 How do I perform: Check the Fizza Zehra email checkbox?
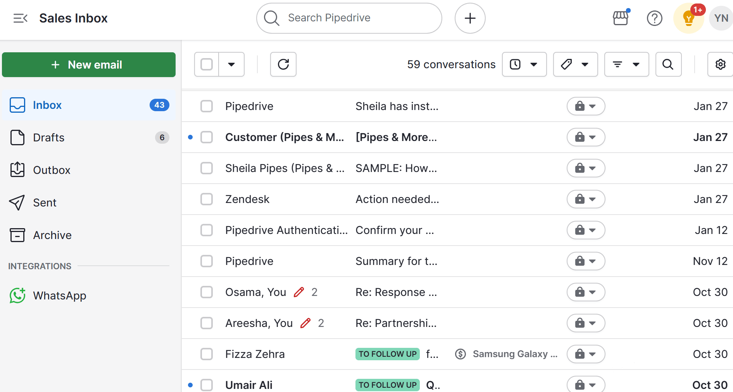point(207,354)
